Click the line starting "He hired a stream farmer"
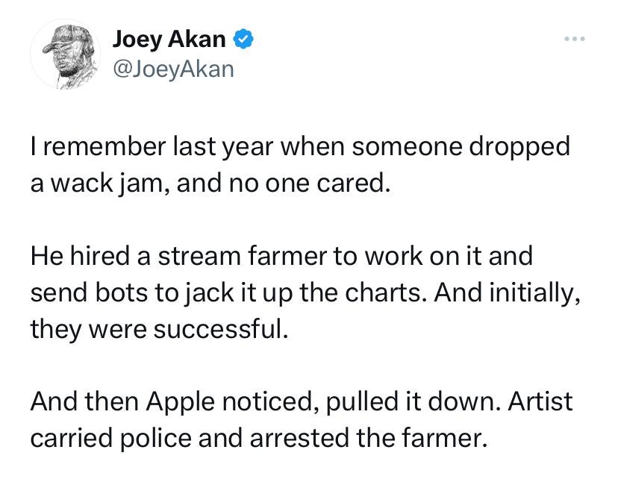 pos(281,256)
